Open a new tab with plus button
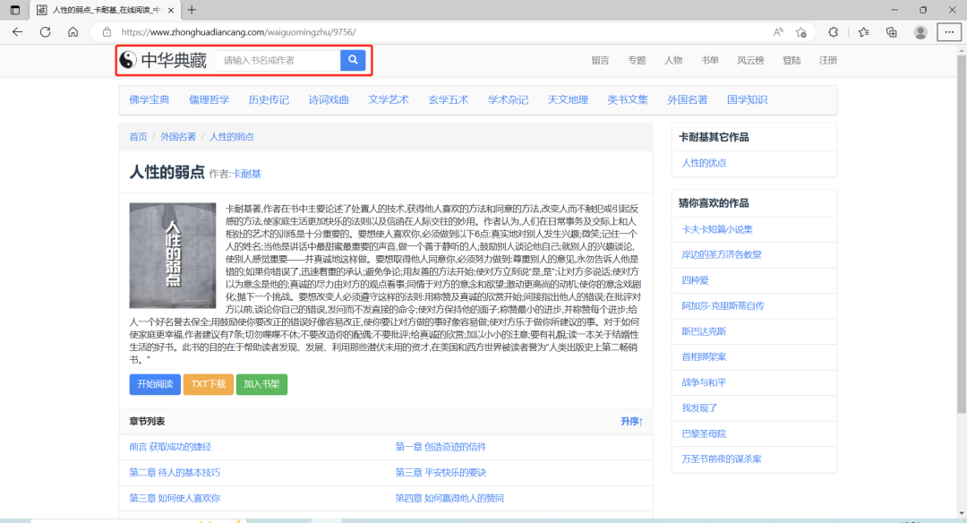The width and height of the screenshot is (967, 523). click(192, 10)
